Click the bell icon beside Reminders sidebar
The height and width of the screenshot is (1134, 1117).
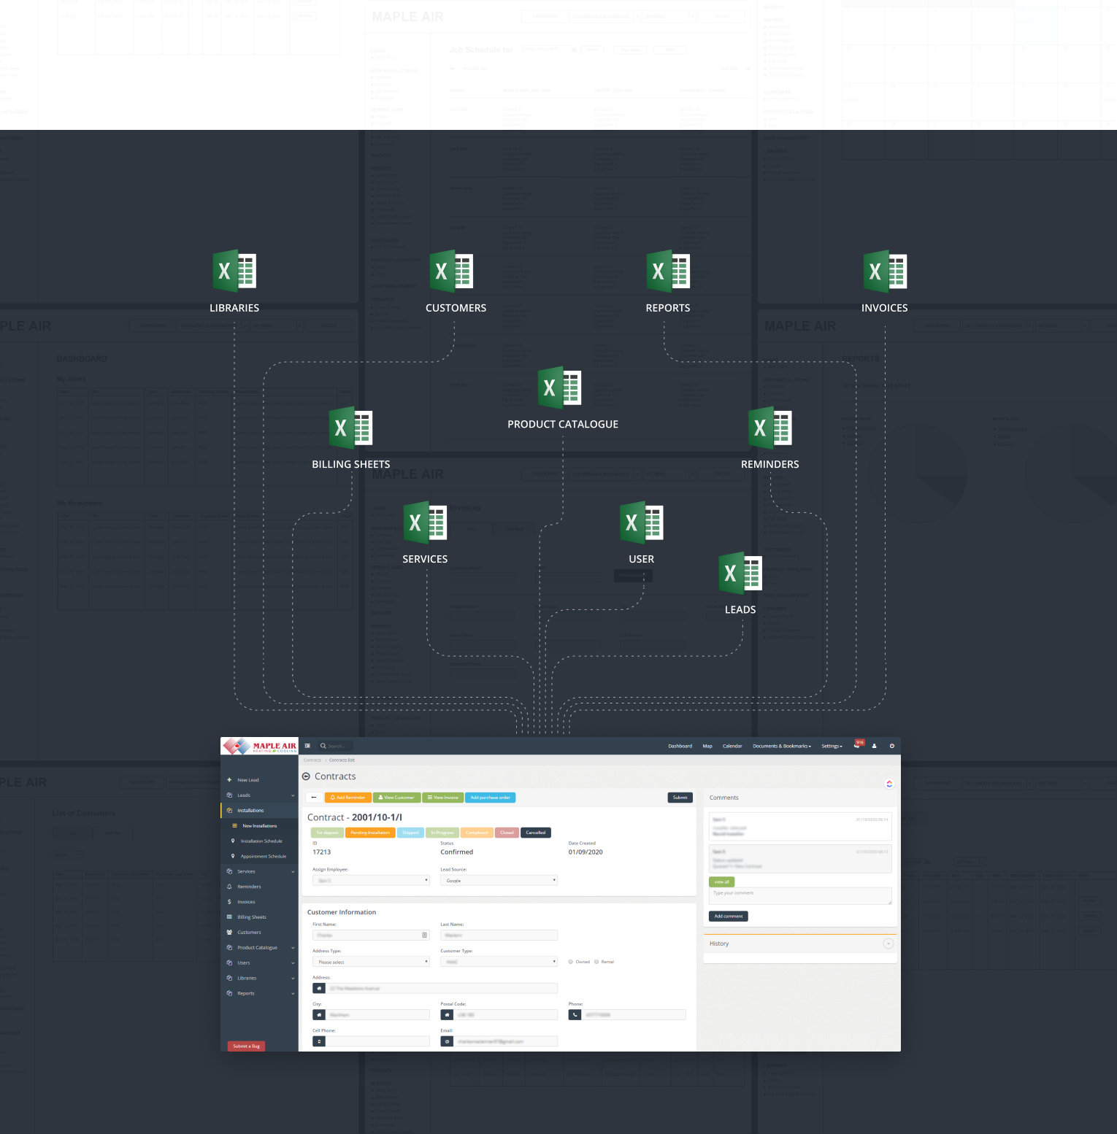click(x=229, y=887)
